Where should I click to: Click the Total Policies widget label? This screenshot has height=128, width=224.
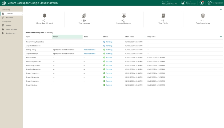[163, 23]
